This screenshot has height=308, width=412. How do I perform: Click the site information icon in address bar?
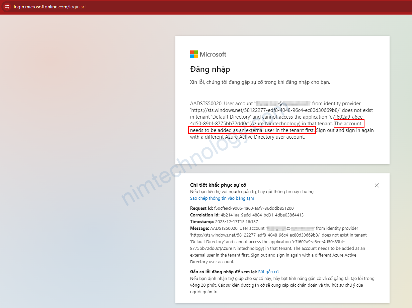click(7, 7)
